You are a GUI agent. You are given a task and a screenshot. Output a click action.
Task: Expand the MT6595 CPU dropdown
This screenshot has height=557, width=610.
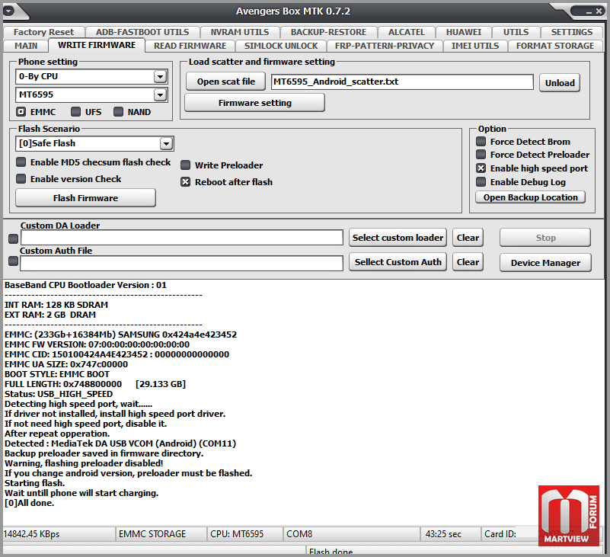160,94
